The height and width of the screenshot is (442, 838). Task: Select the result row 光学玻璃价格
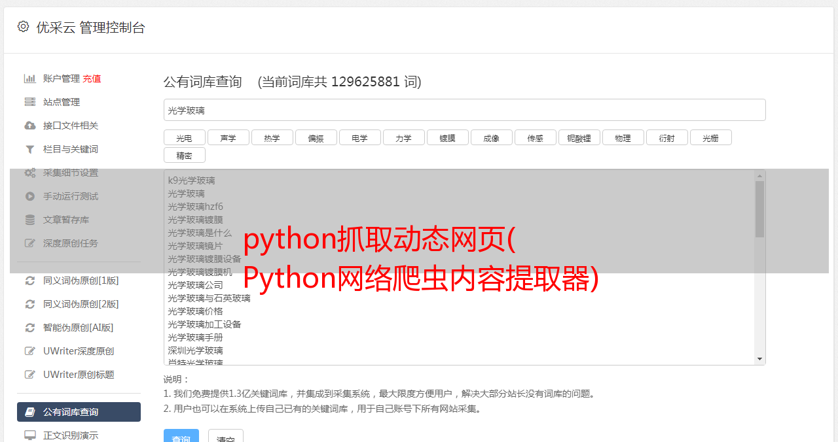click(195, 311)
